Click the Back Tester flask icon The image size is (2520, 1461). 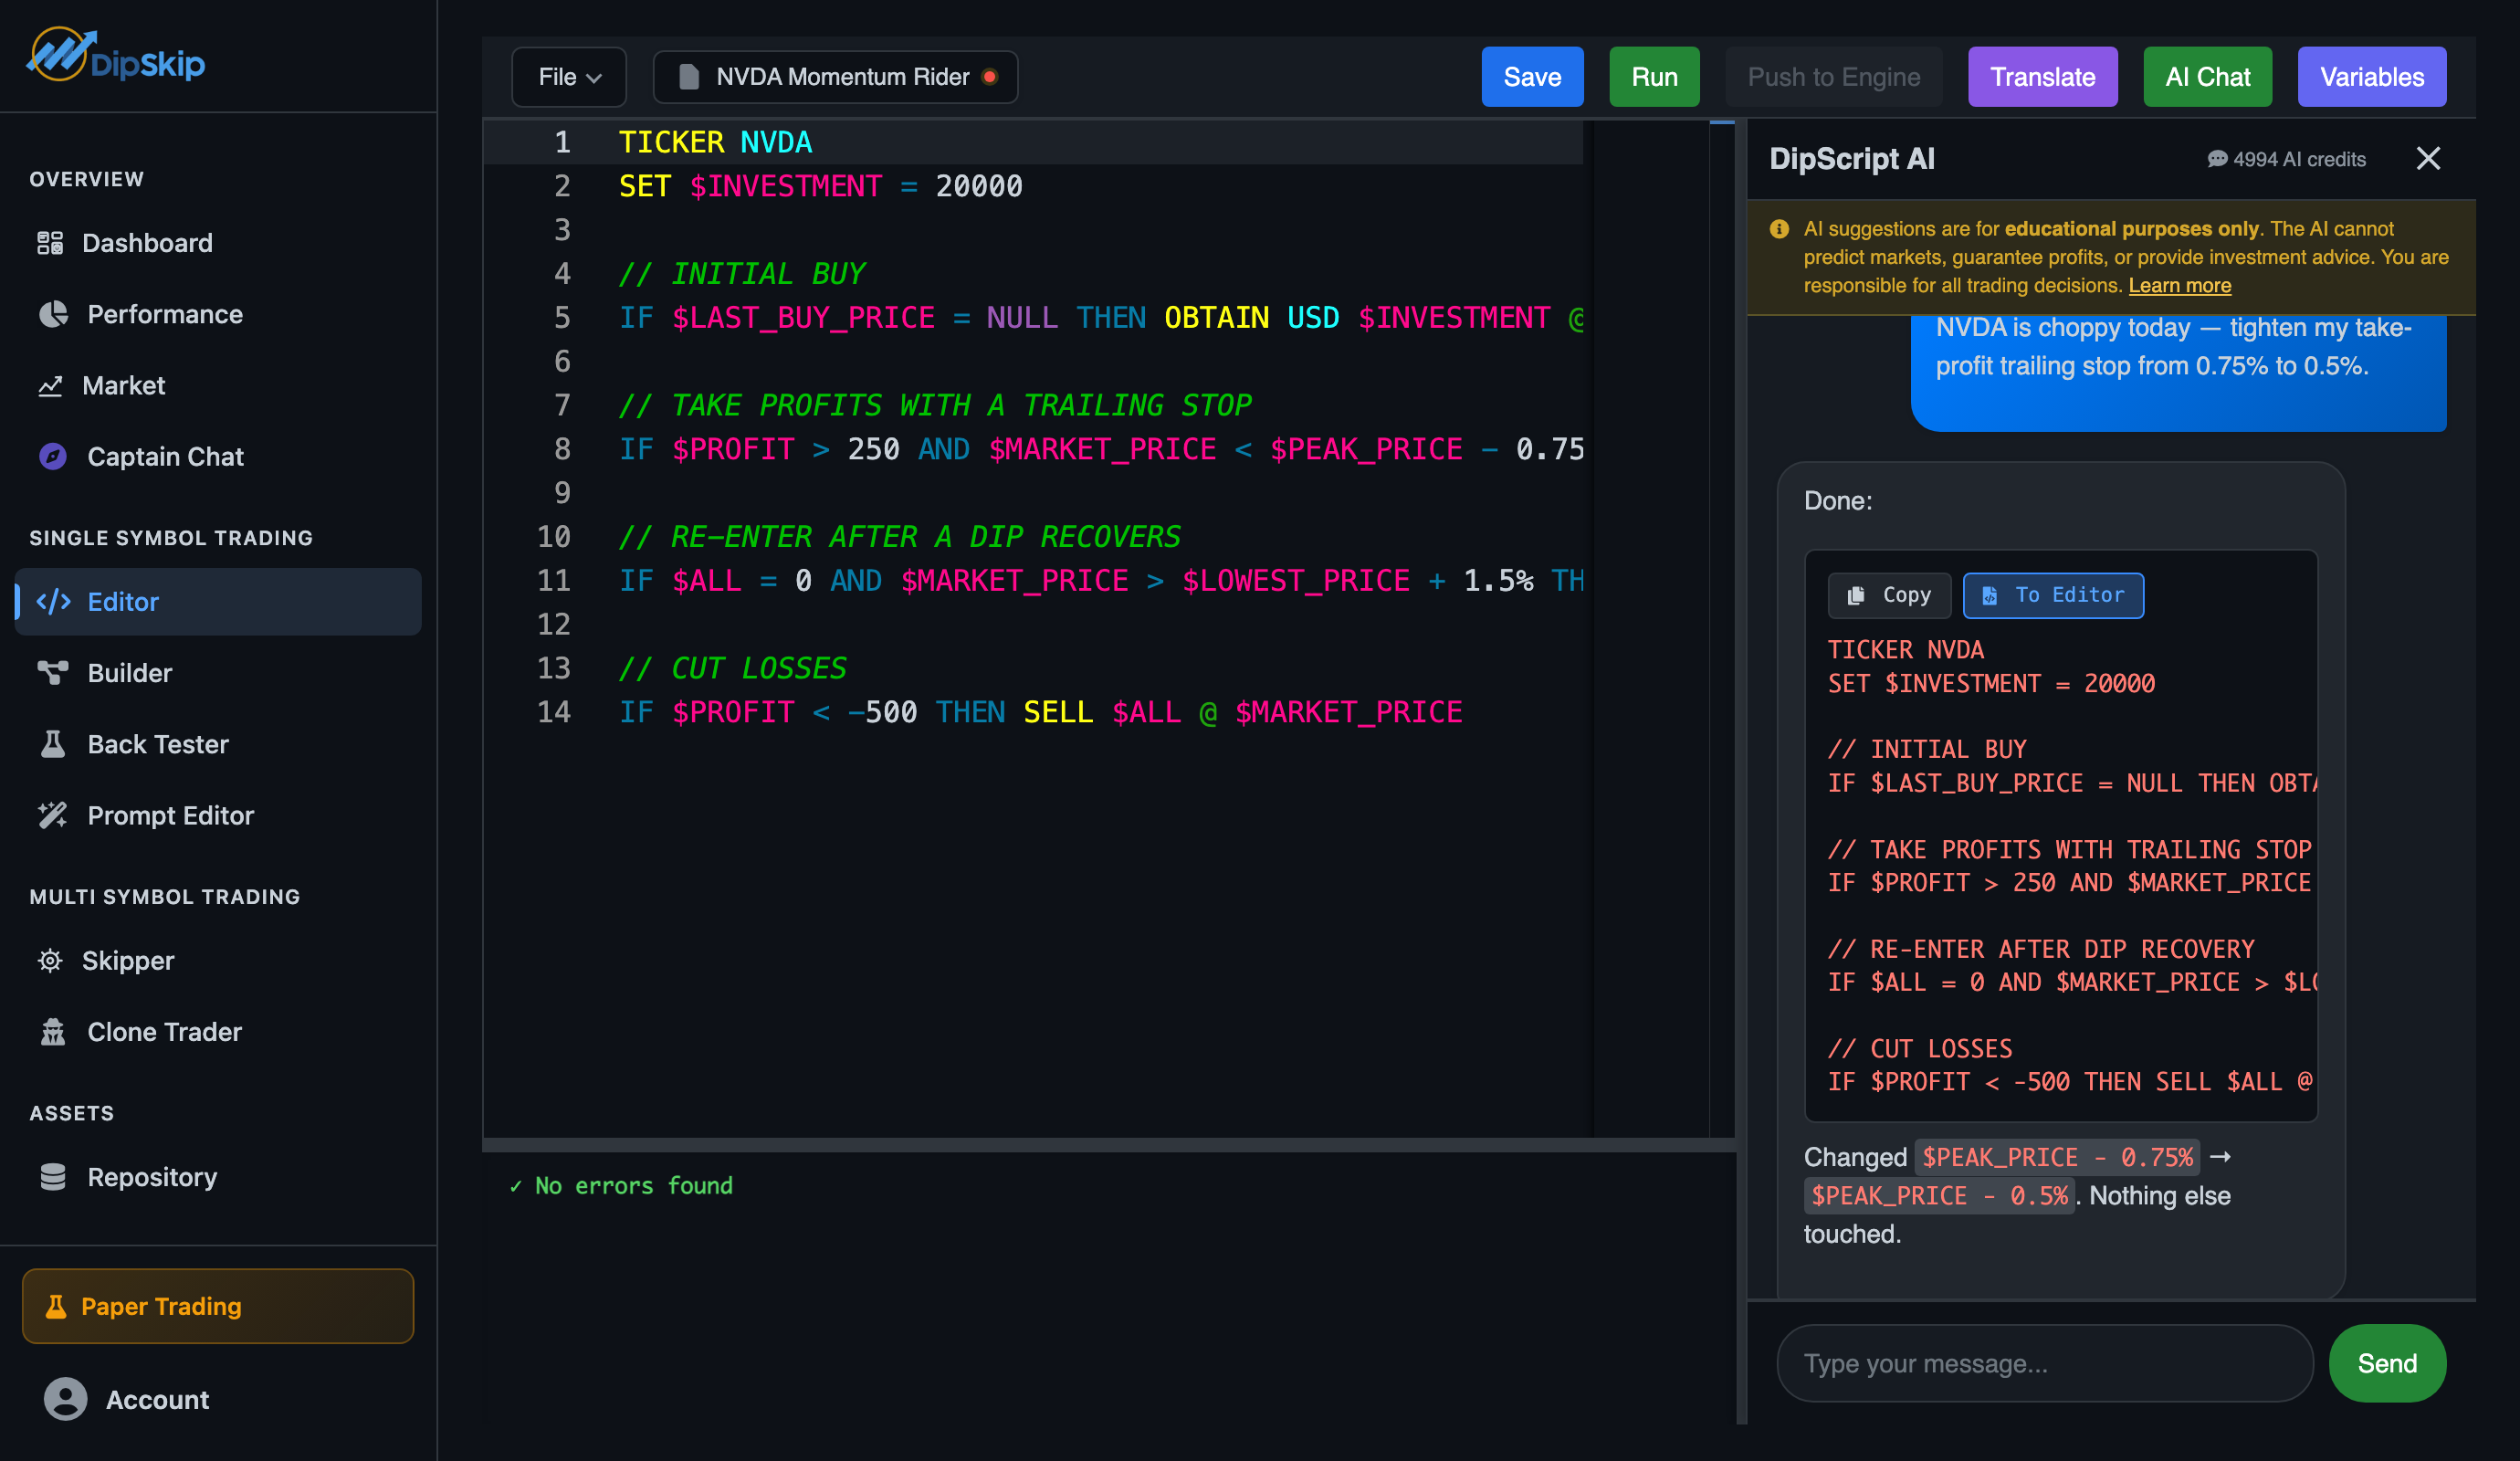tap(53, 744)
